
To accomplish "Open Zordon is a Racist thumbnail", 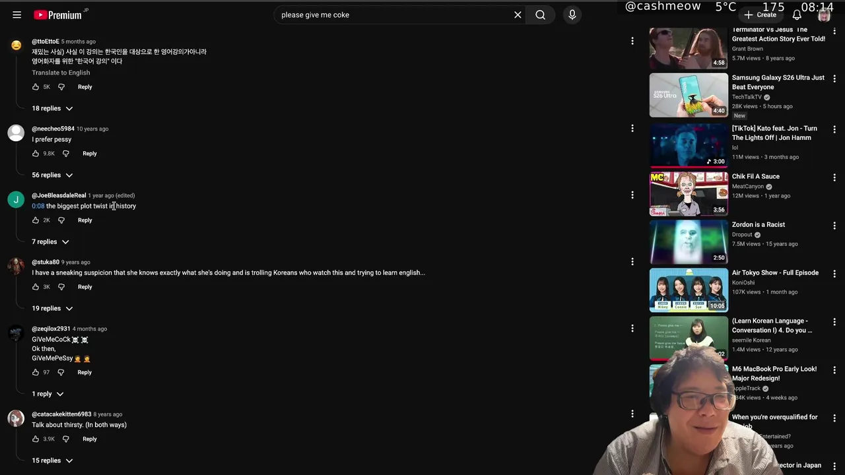I will click(x=689, y=242).
